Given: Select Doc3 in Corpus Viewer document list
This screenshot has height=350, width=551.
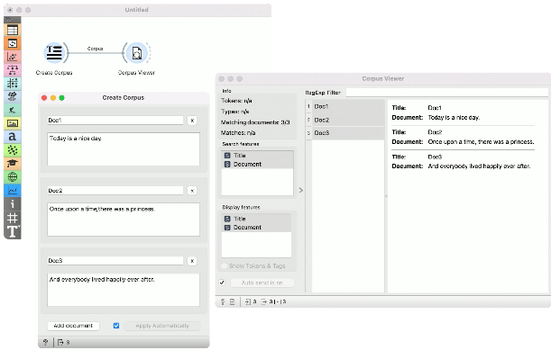Looking at the screenshot, I should (348, 133).
